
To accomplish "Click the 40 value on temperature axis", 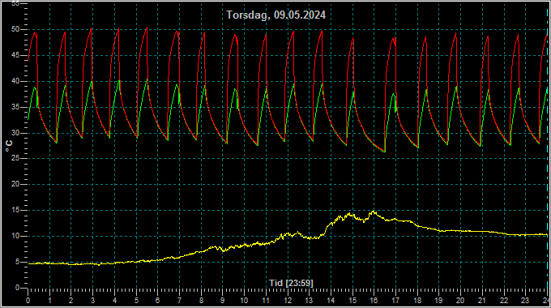I will (x=15, y=81).
